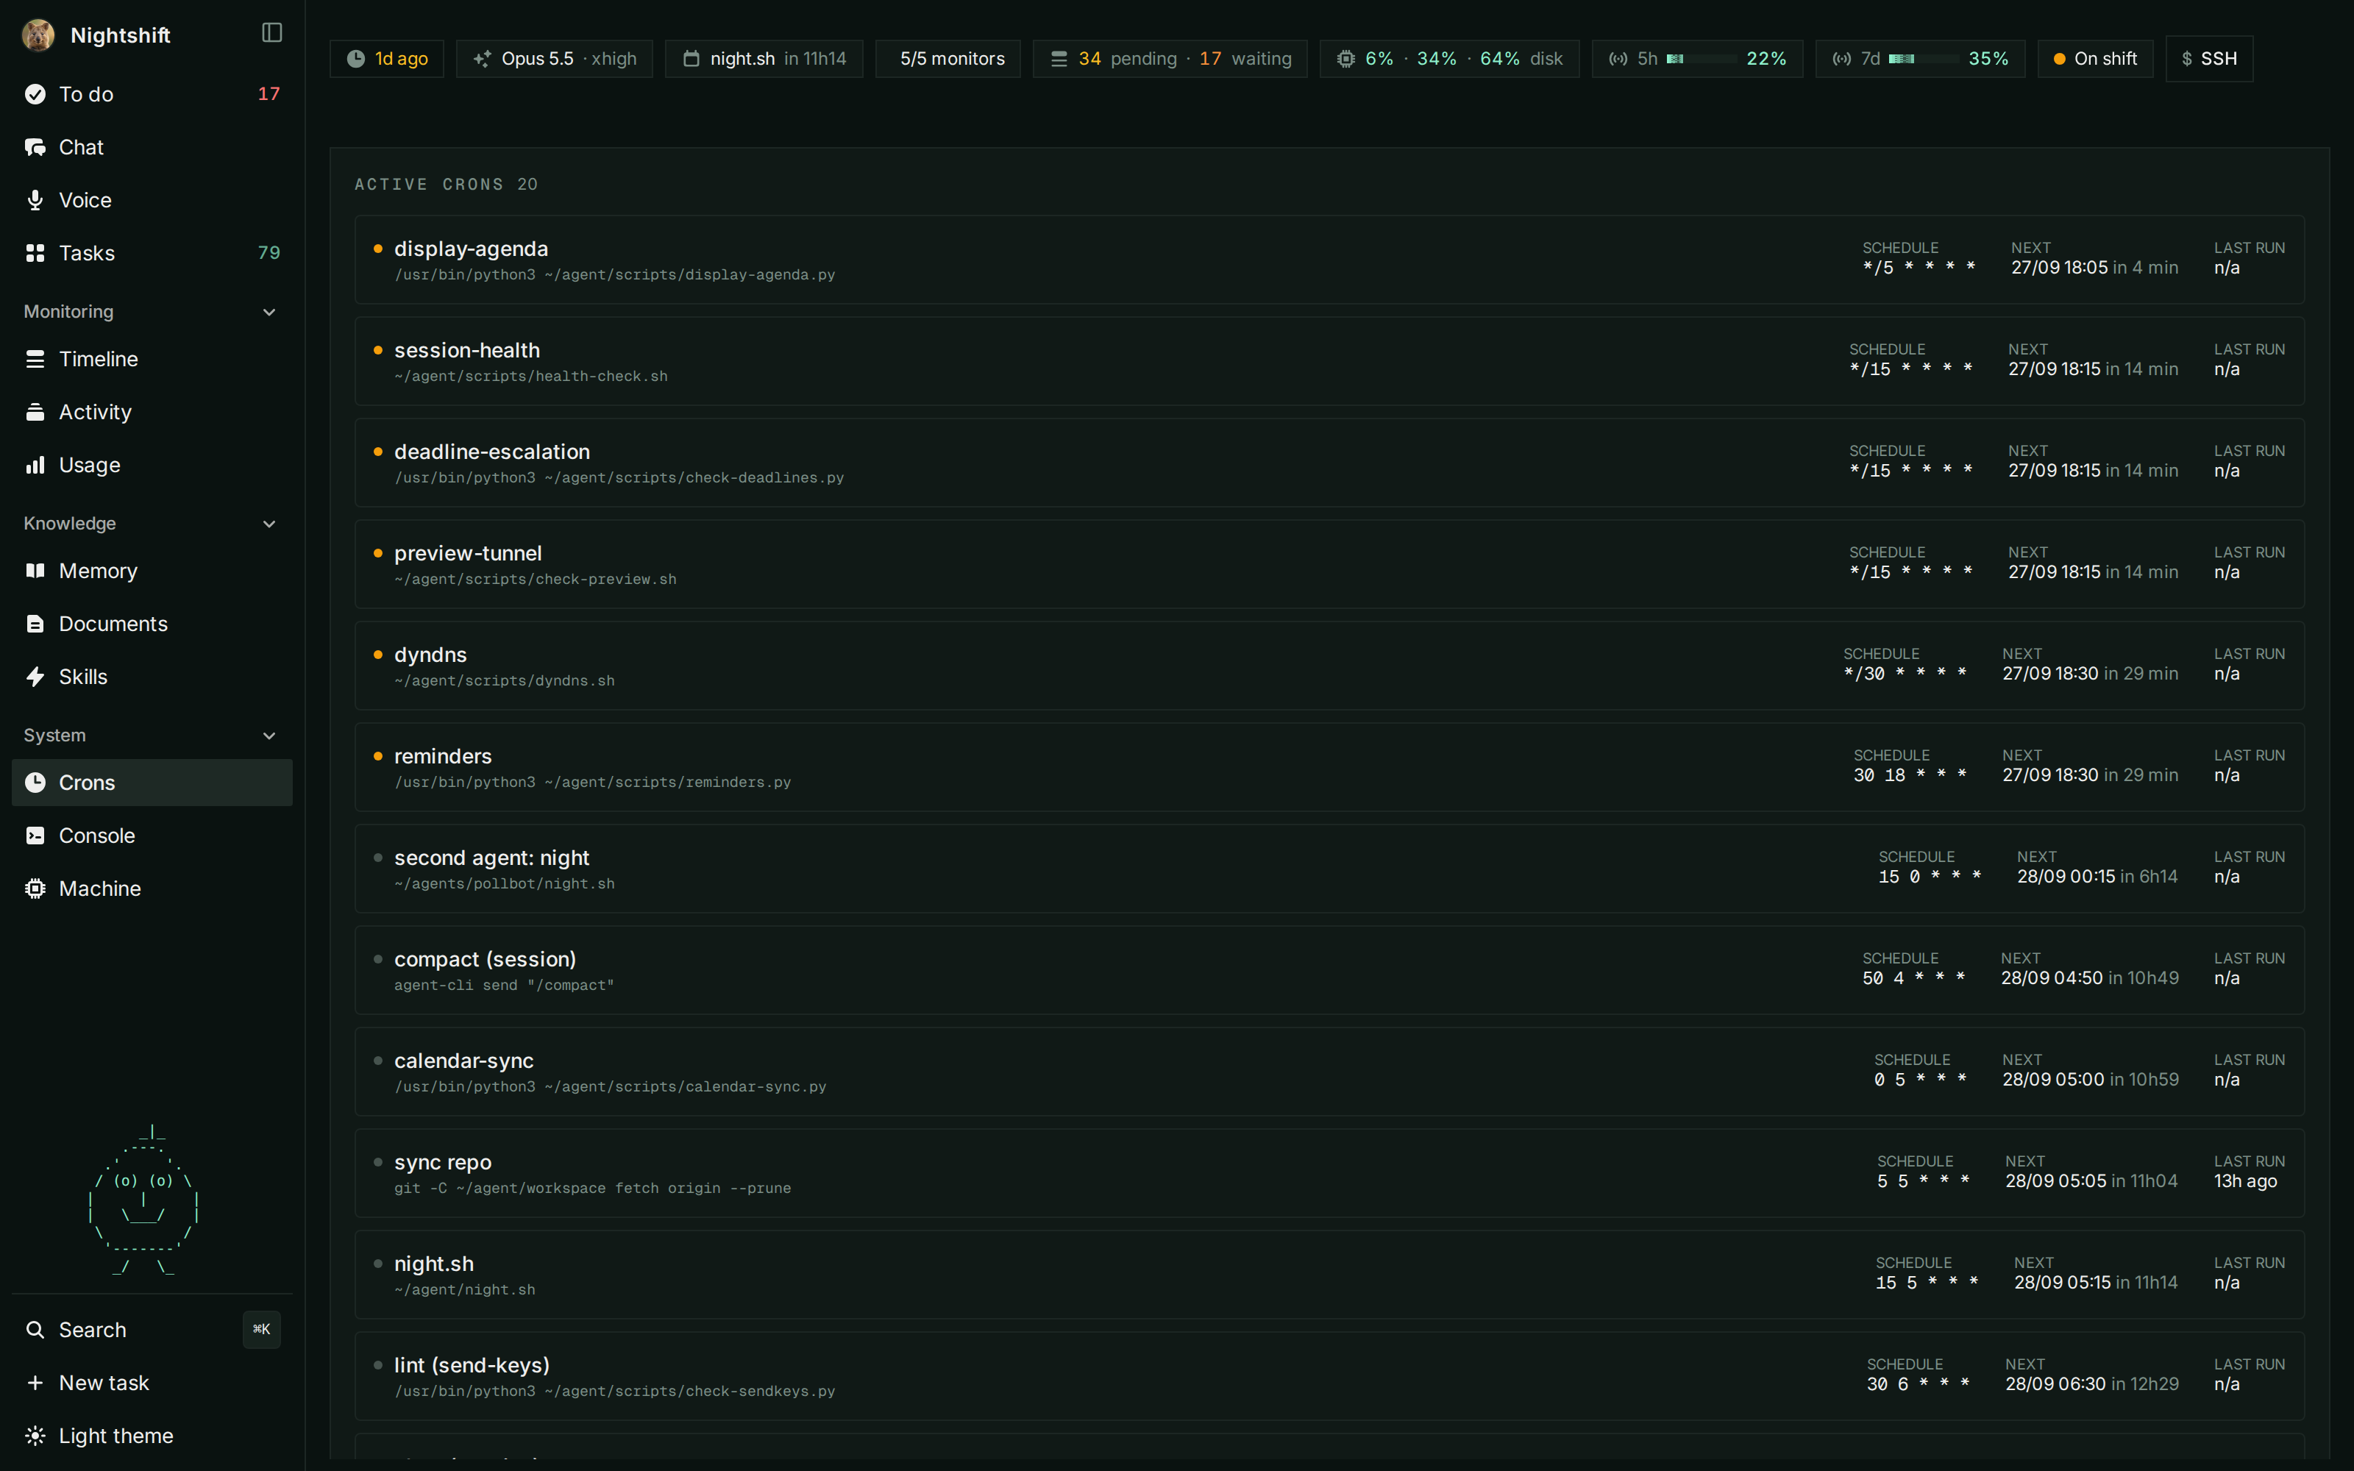Open Machine chip icon
Viewport: 2354px width, 1471px height.
(x=35, y=888)
